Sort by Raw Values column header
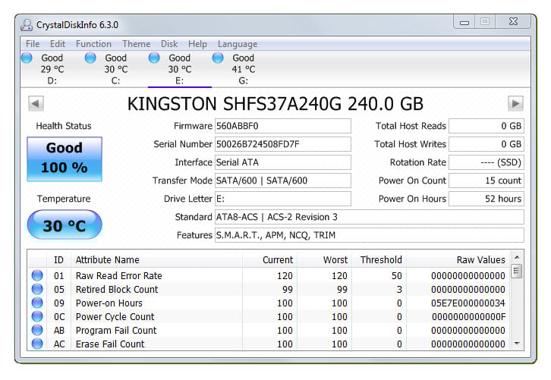551x380 pixels. pyautogui.click(x=458, y=260)
